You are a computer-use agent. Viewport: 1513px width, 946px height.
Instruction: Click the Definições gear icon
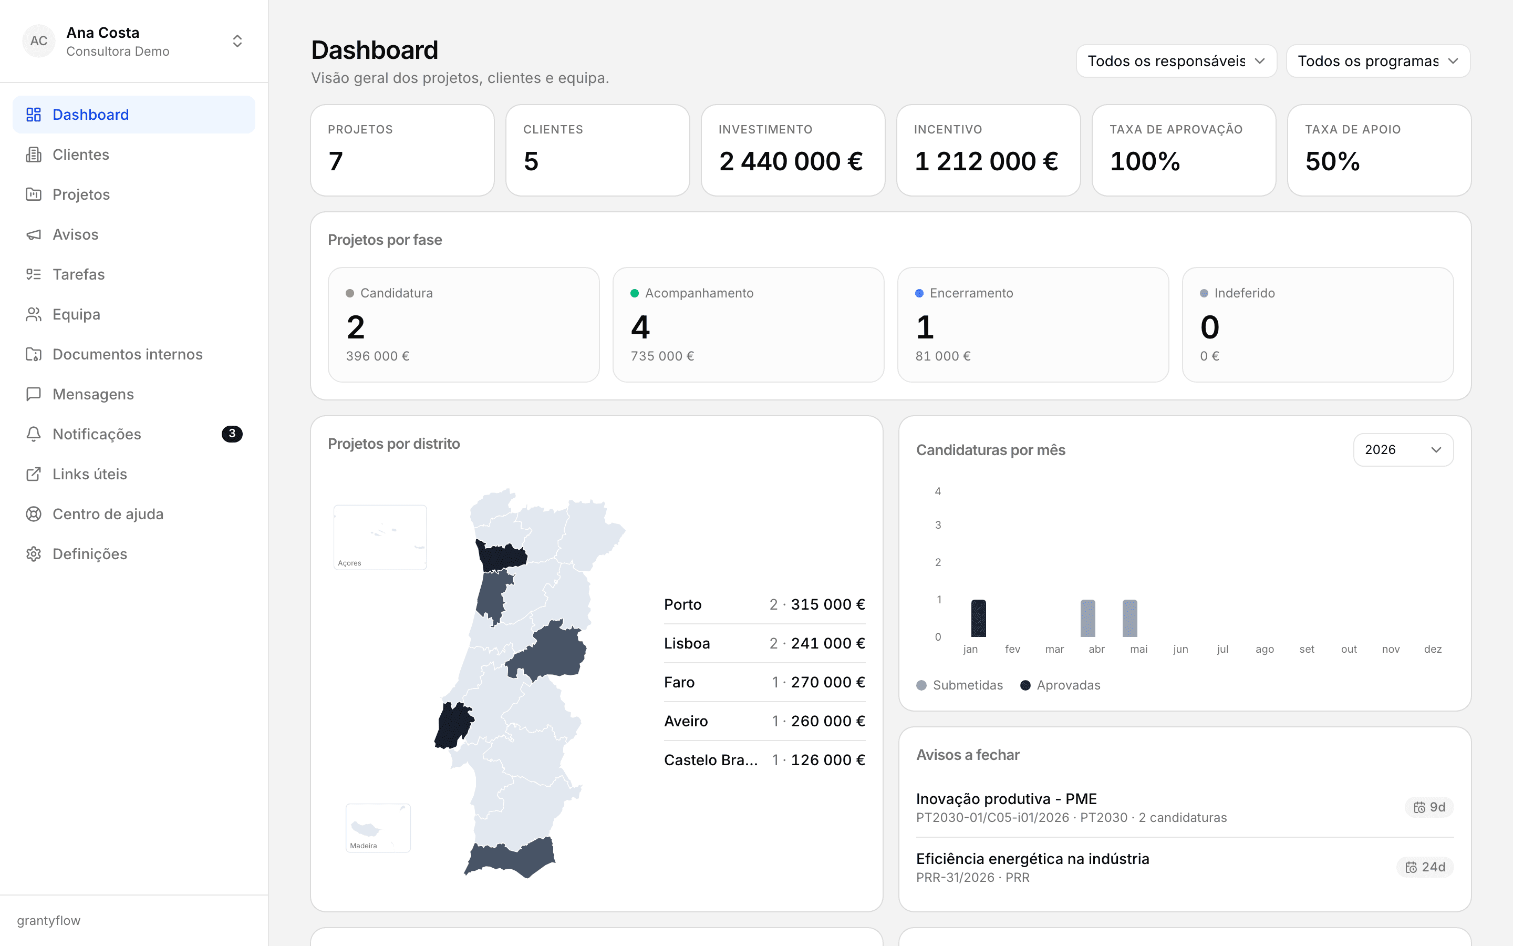click(34, 554)
